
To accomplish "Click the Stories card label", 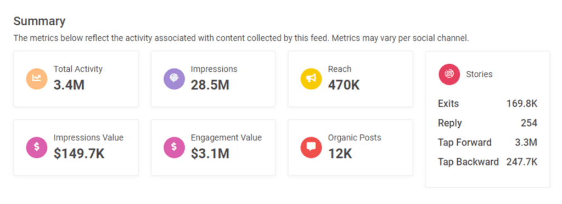I will point(479,75).
